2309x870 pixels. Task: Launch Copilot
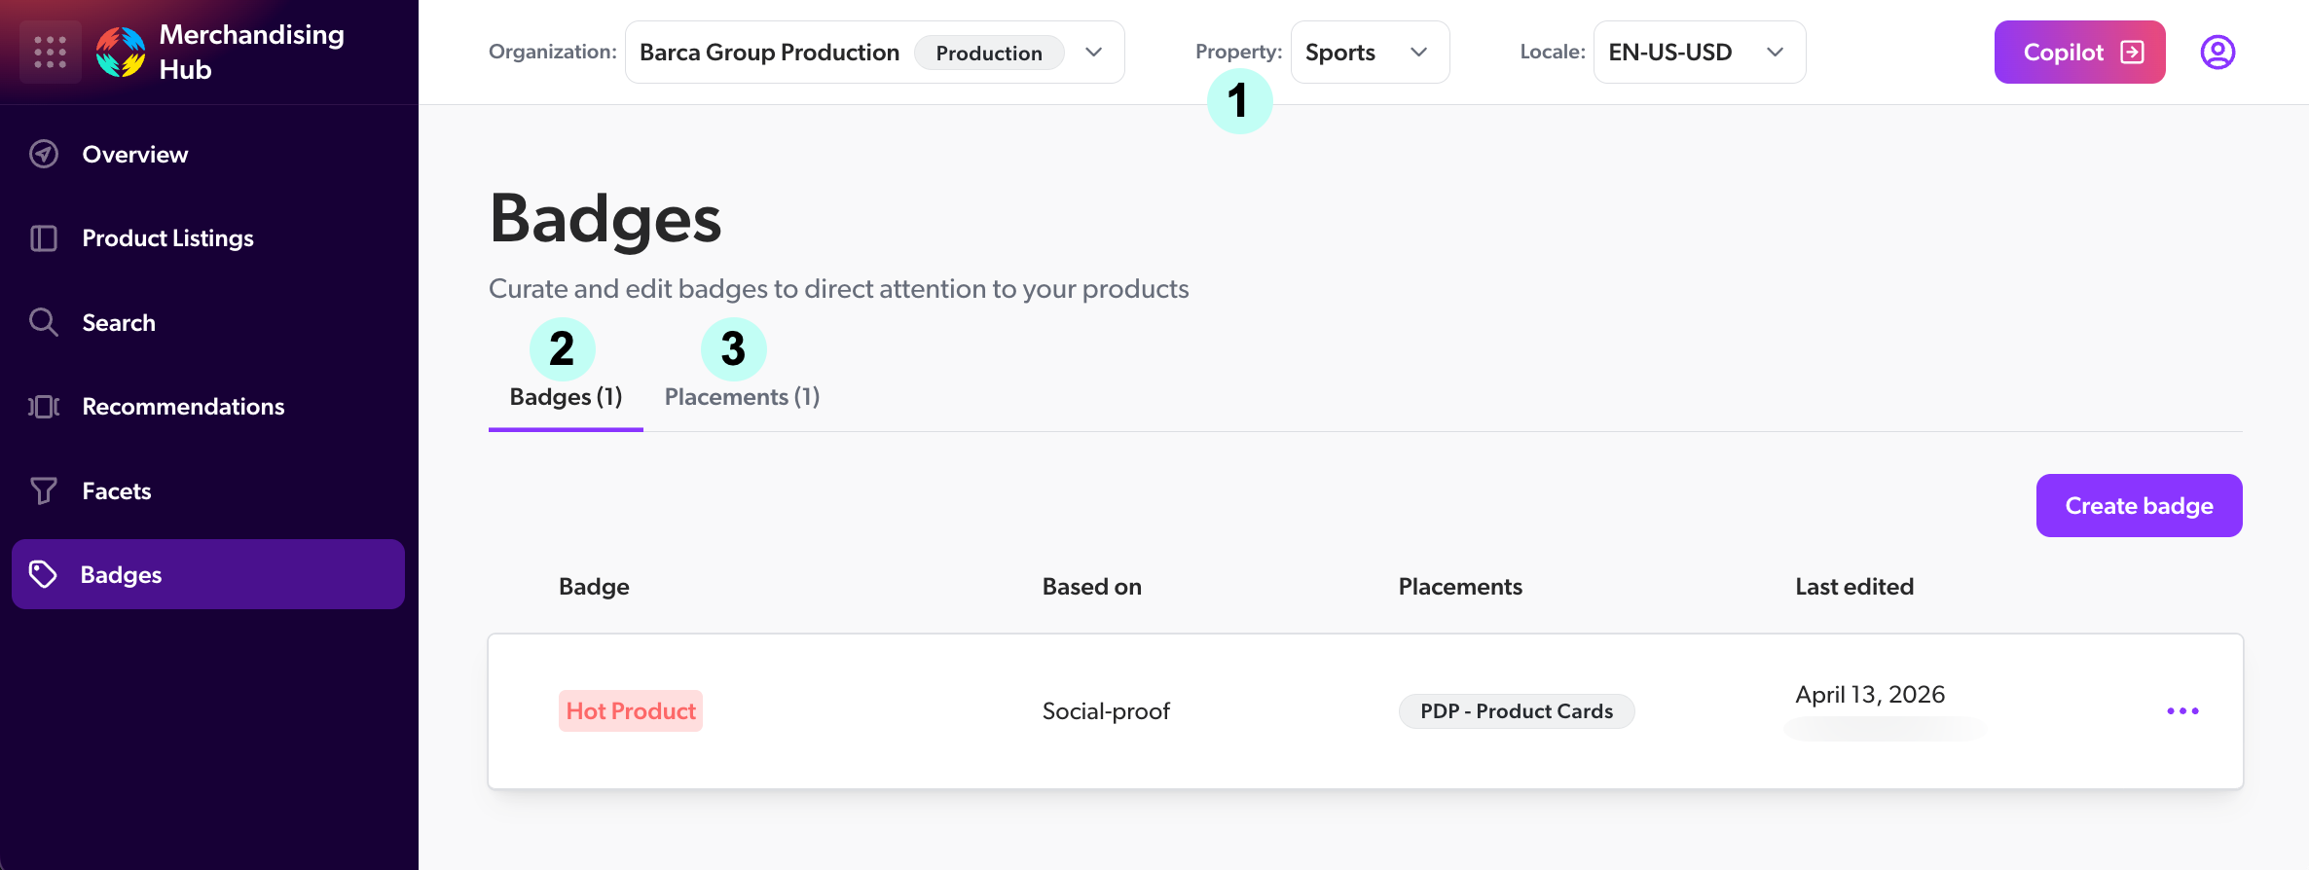pyautogui.click(x=2079, y=53)
